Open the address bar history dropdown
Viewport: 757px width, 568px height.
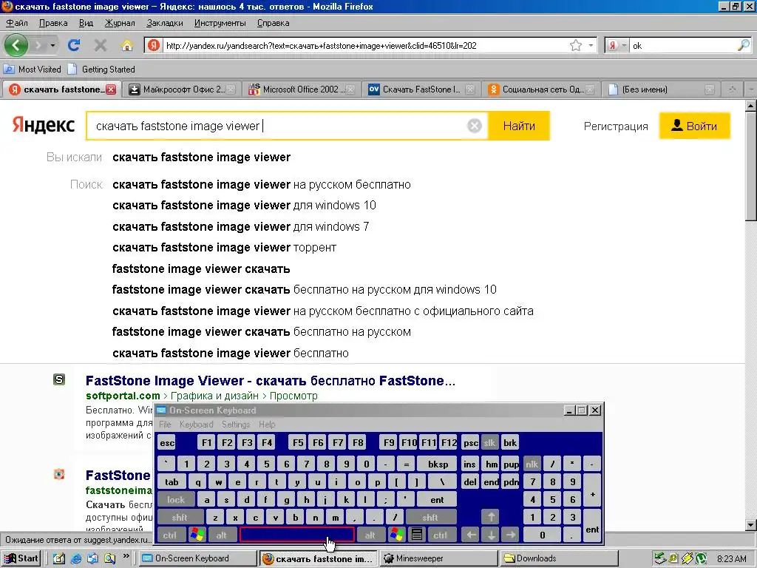(x=591, y=45)
